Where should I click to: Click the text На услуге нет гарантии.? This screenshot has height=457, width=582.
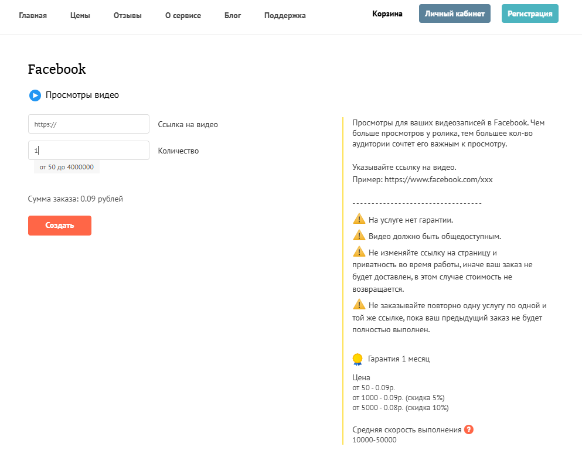click(411, 220)
